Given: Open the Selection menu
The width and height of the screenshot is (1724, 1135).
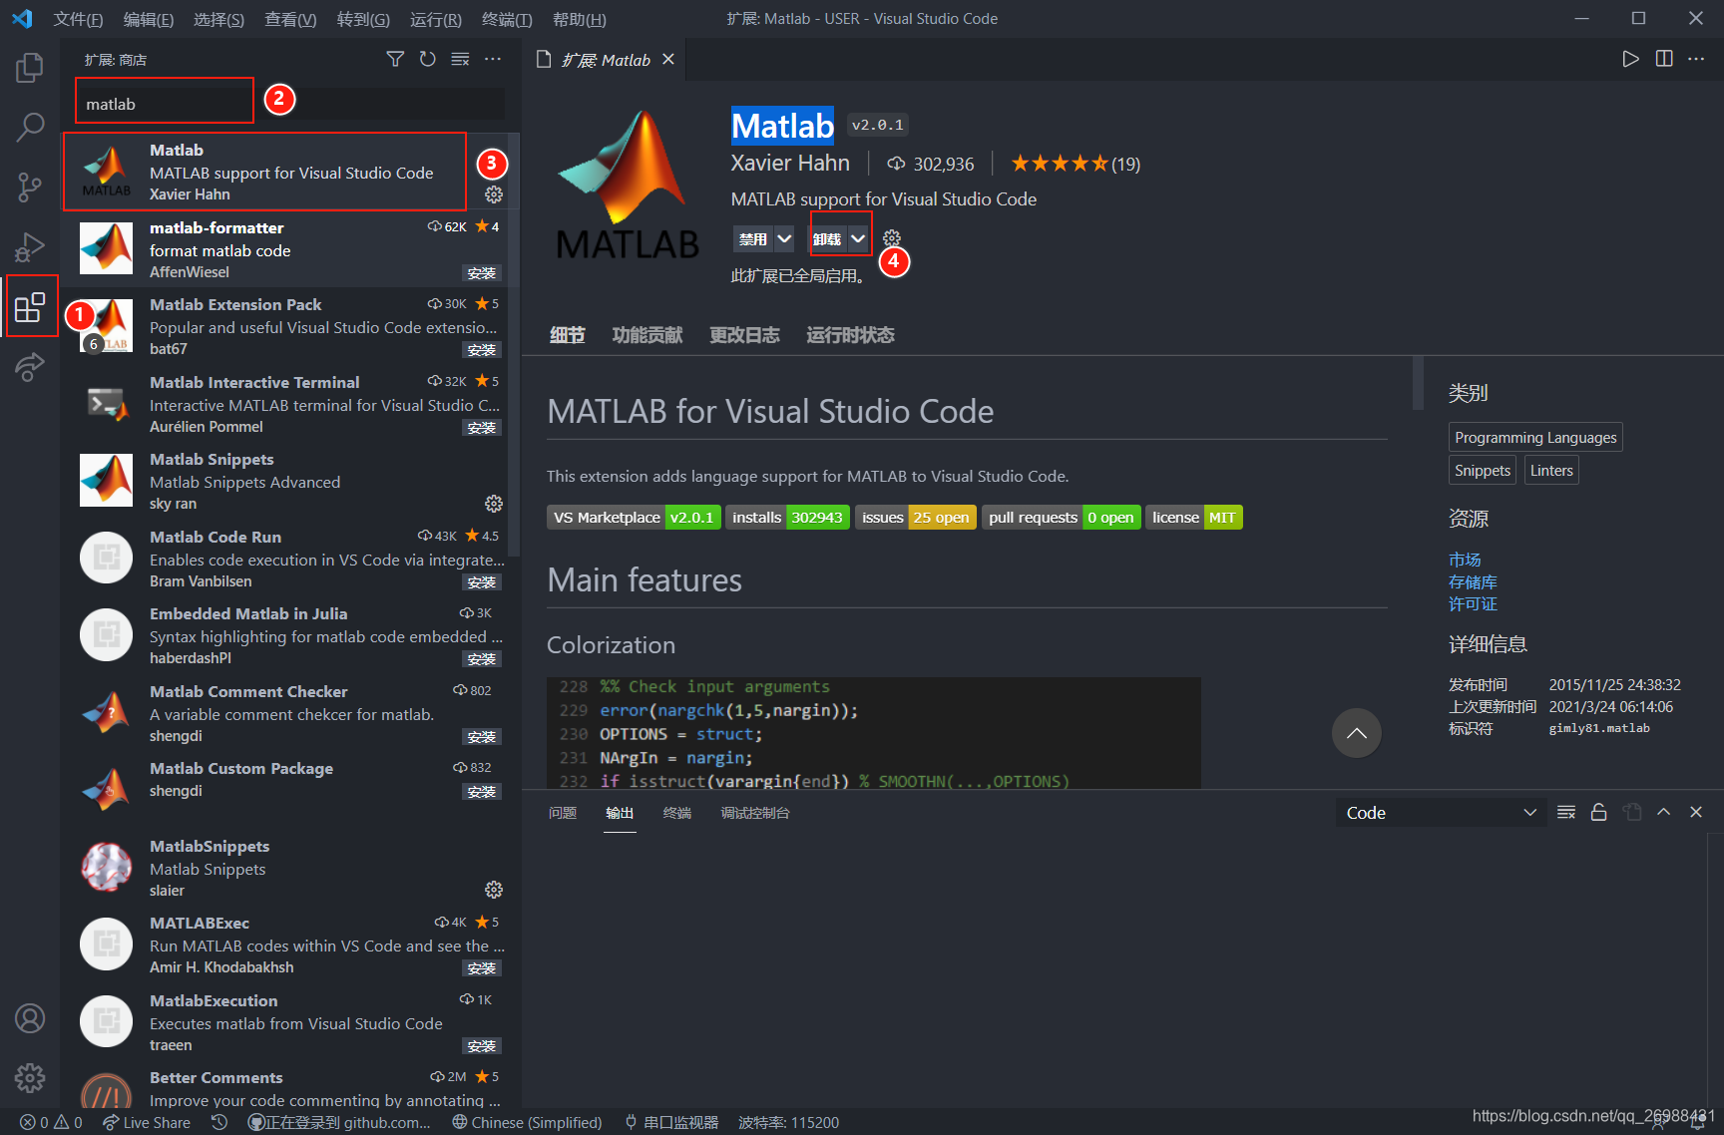Looking at the screenshot, I should click(218, 19).
